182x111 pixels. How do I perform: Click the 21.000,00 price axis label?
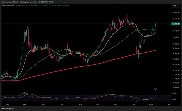(175, 44)
